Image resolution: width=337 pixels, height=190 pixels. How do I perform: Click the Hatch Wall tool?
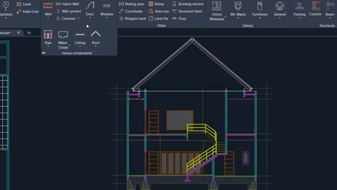pyautogui.click(x=68, y=4)
